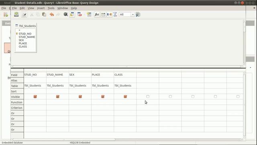The image size is (257, 145).
Task: Open Add Tables dialog icon
Action: click(89, 14)
